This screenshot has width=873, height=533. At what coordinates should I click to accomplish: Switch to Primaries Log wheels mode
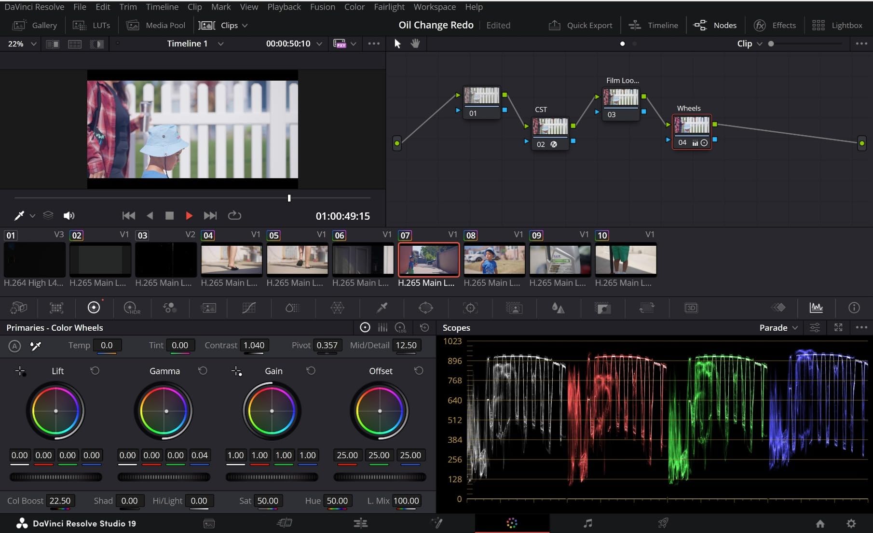click(400, 328)
